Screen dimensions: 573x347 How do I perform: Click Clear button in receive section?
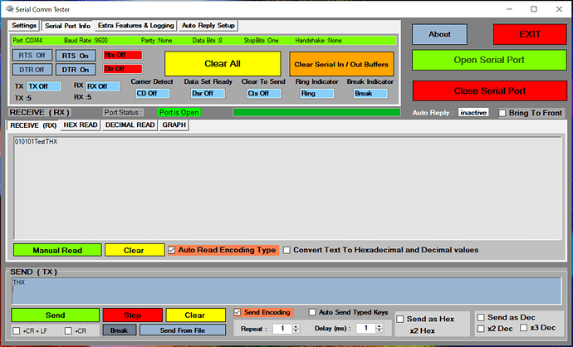(135, 250)
